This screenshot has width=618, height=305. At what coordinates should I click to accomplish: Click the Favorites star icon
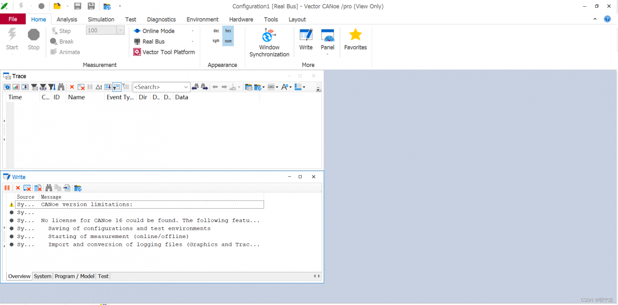[356, 35]
